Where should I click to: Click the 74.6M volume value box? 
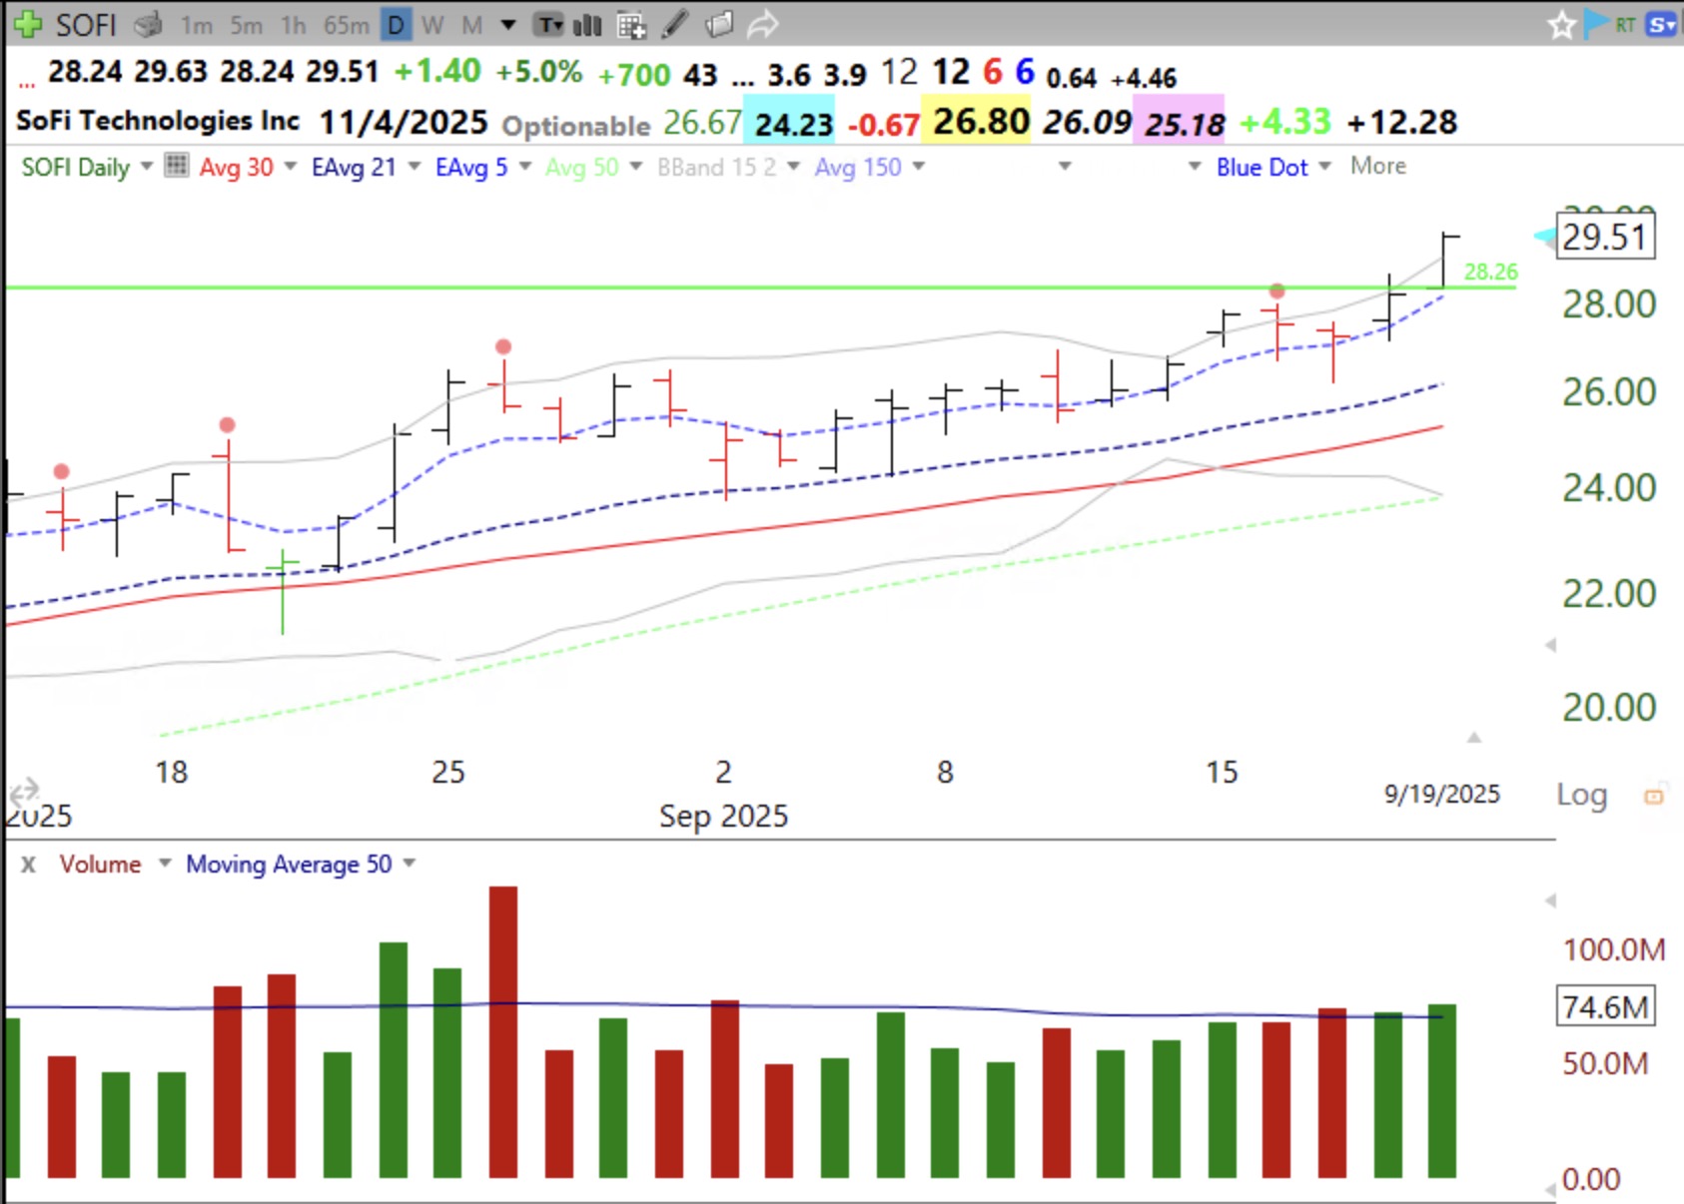(1605, 1006)
